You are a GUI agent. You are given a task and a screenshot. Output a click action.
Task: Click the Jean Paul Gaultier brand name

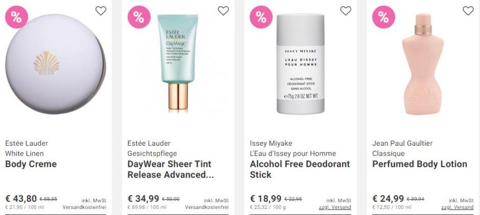pyautogui.click(x=402, y=143)
